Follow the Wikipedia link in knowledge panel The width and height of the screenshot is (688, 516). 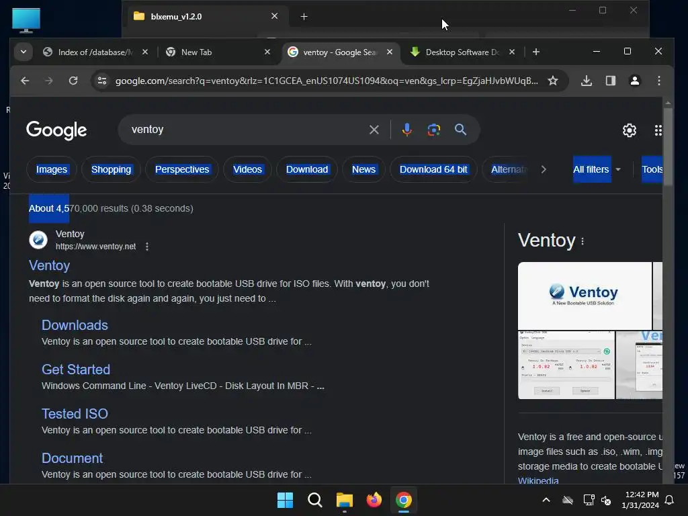(x=538, y=480)
